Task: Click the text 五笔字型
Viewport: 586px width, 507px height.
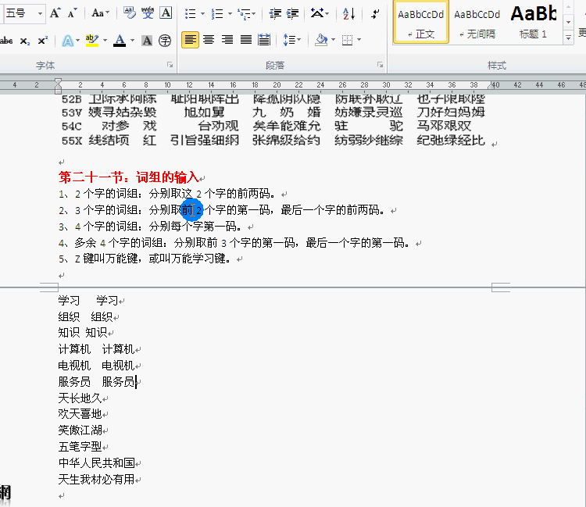Action: point(80,447)
